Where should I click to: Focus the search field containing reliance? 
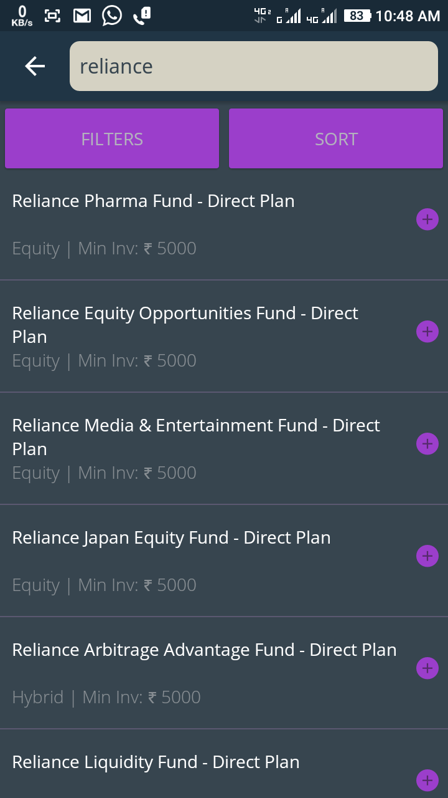(254, 66)
